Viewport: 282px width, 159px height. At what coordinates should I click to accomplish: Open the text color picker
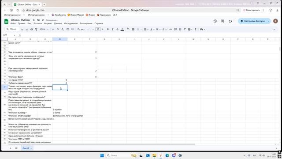[x=122, y=29]
